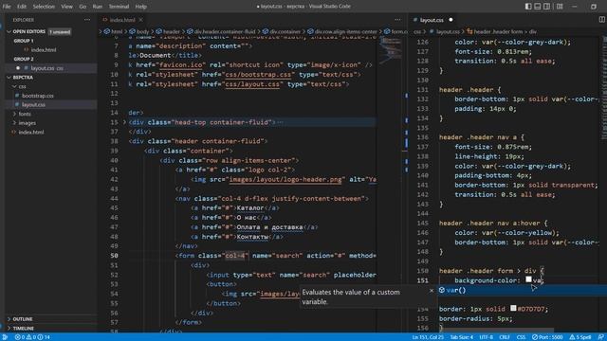
Task: Click the split editor icon in right group
Action: (602, 19)
